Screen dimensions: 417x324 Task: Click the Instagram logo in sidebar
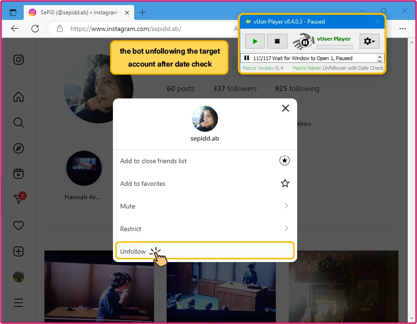[19, 60]
